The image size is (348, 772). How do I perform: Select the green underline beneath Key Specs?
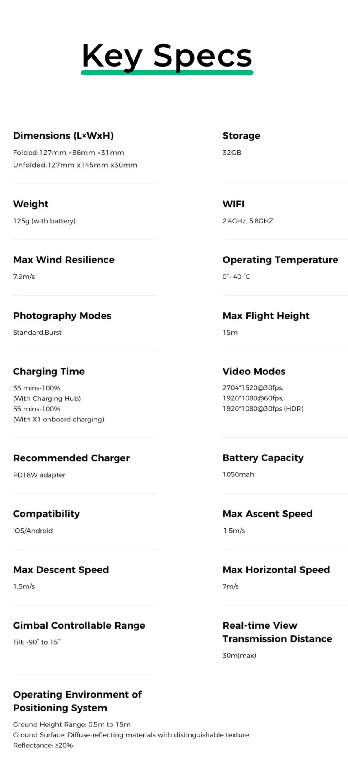click(x=167, y=72)
